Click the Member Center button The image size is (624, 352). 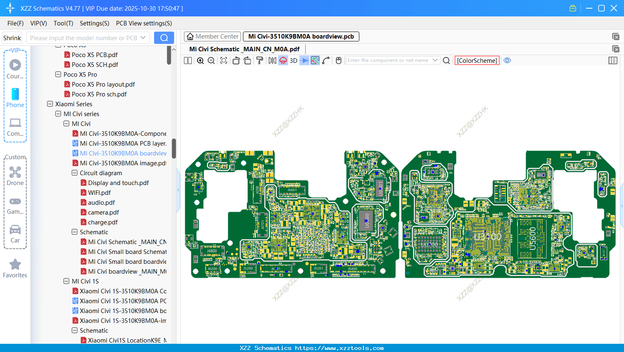click(212, 36)
